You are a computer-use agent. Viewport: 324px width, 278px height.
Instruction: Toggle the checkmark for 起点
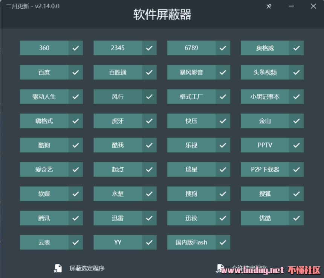149,170
